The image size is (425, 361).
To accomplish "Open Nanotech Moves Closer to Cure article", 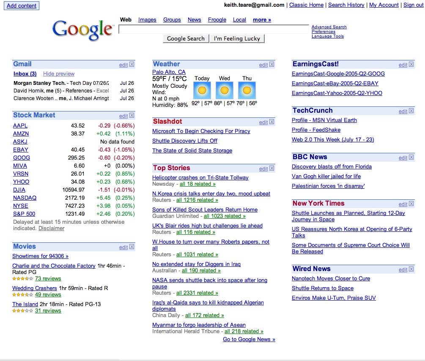I will 331,279.
